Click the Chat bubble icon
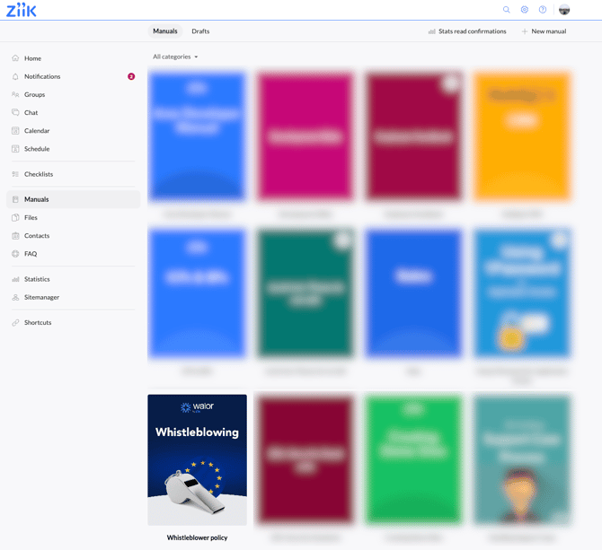This screenshot has width=602, height=550. [x=15, y=112]
